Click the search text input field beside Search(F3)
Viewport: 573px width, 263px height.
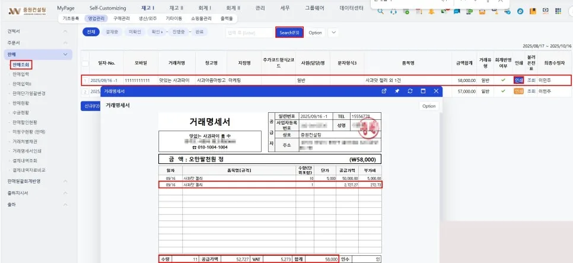point(249,33)
